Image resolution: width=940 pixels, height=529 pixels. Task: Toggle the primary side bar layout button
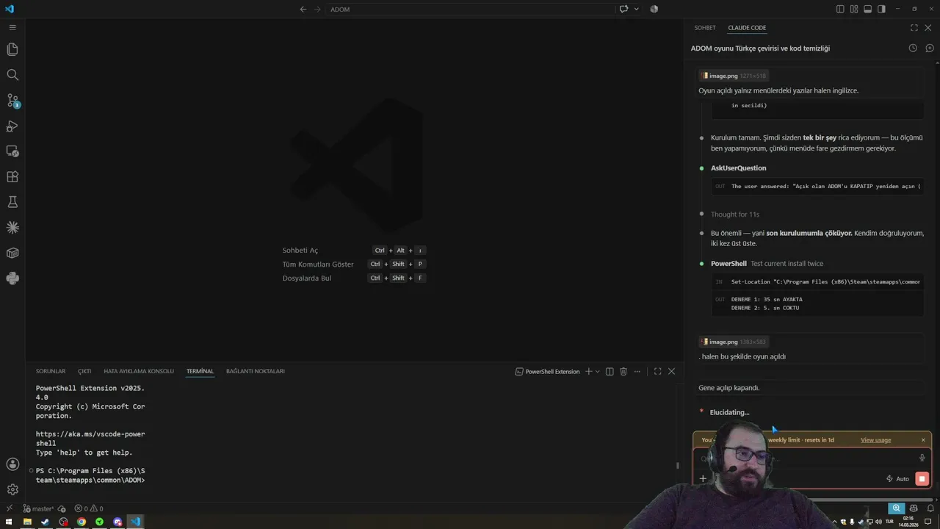pos(840,9)
